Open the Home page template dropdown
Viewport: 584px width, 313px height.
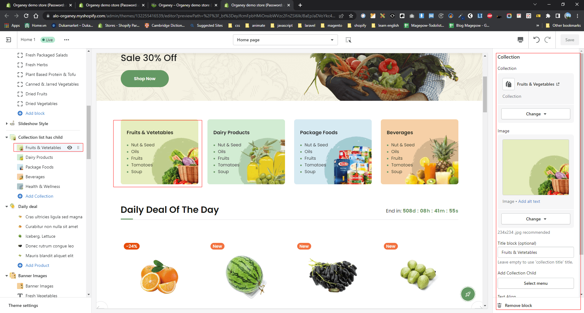pyautogui.click(x=285, y=40)
